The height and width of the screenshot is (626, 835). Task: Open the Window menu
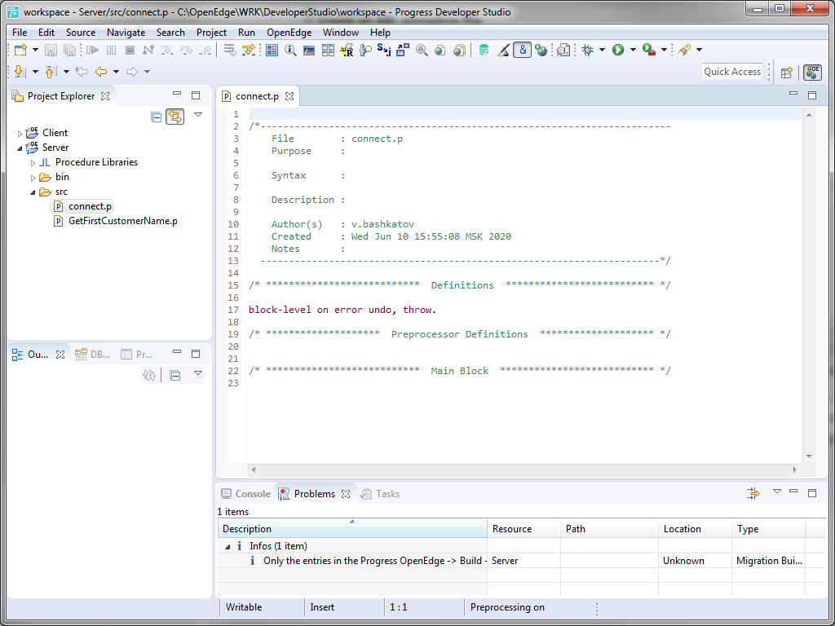tap(341, 33)
